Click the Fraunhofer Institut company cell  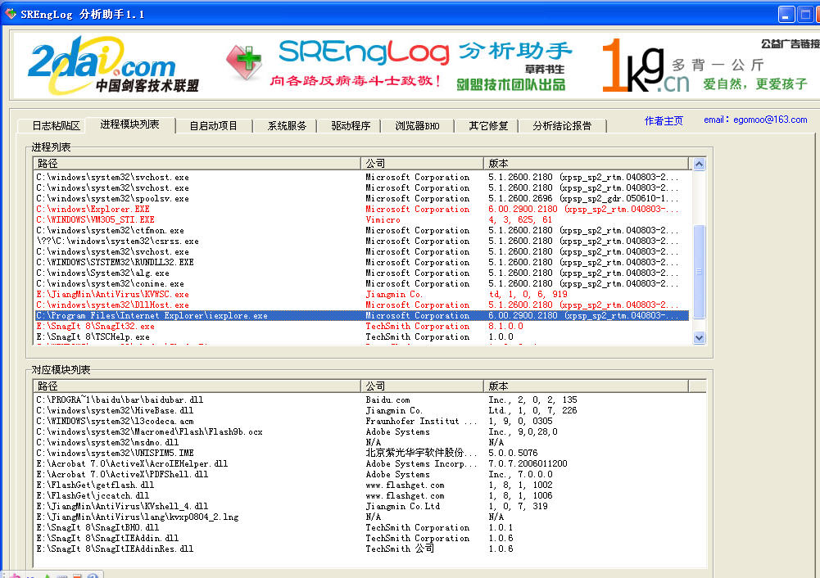click(x=421, y=421)
